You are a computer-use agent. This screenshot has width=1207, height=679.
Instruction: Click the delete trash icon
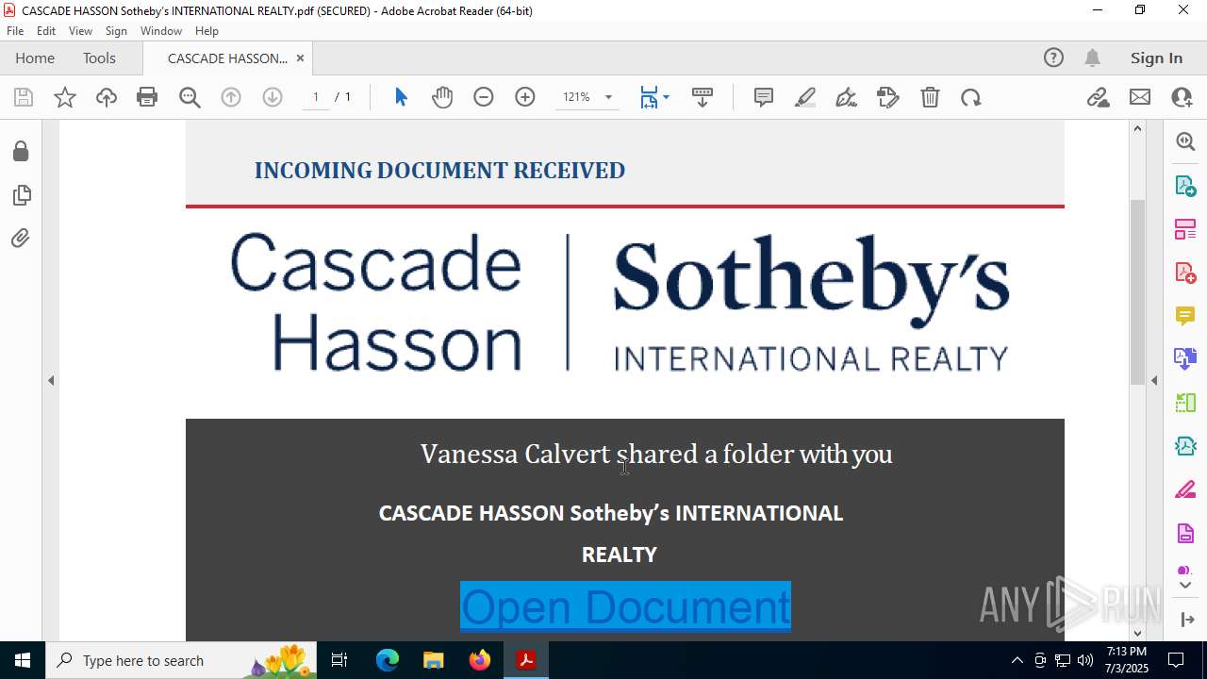(x=930, y=97)
